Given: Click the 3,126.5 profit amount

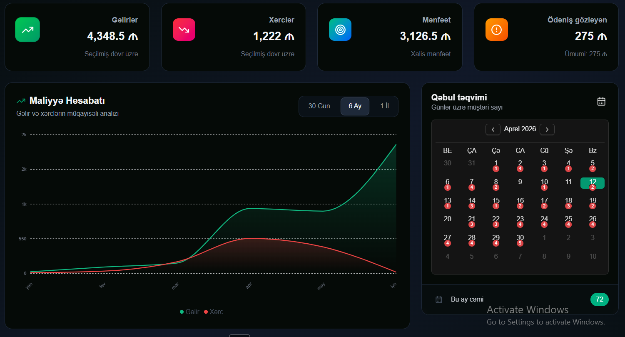Looking at the screenshot, I should (425, 37).
